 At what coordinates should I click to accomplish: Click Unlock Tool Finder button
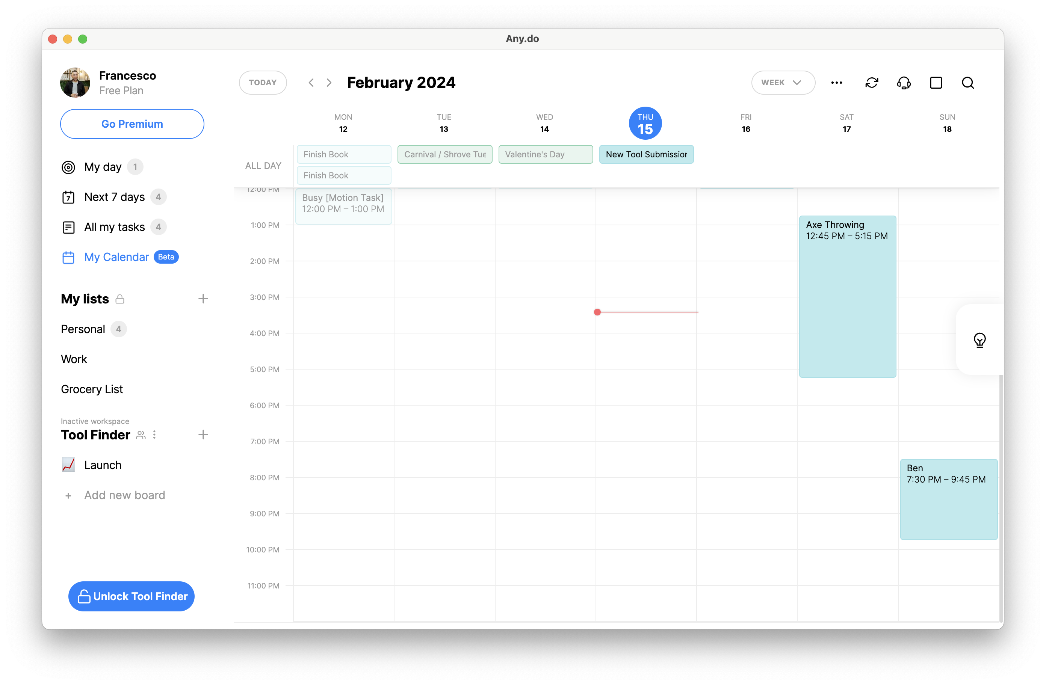(x=132, y=596)
